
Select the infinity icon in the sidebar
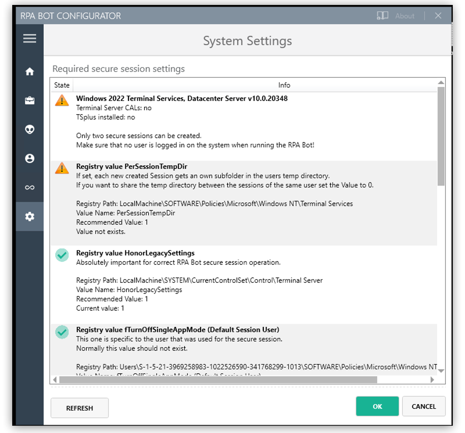(30, 187)
